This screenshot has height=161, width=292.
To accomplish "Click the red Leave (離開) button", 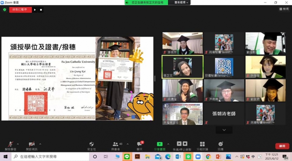I will coord(282,146).
